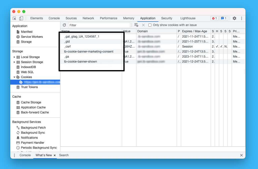Viewport: 258px width, 169px height.
Task: Select the Console drawer tab
Action: [x=25, y=155]
